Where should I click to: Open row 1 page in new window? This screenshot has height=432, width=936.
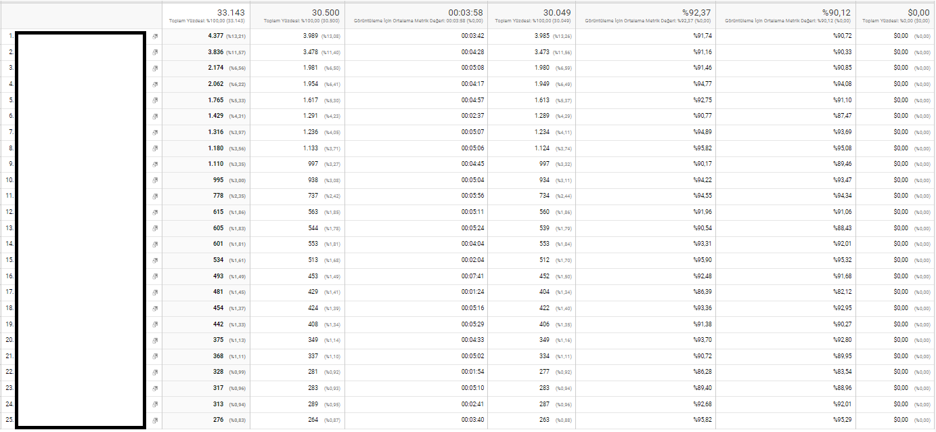pos(155,36)
